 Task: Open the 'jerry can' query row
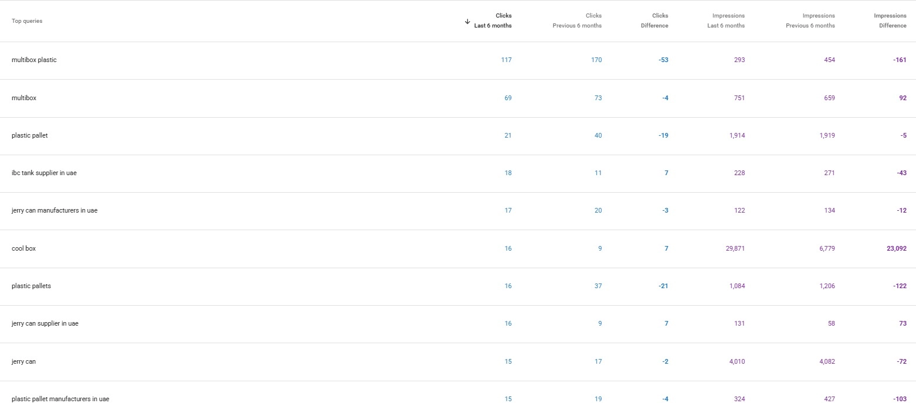point(458,362)
